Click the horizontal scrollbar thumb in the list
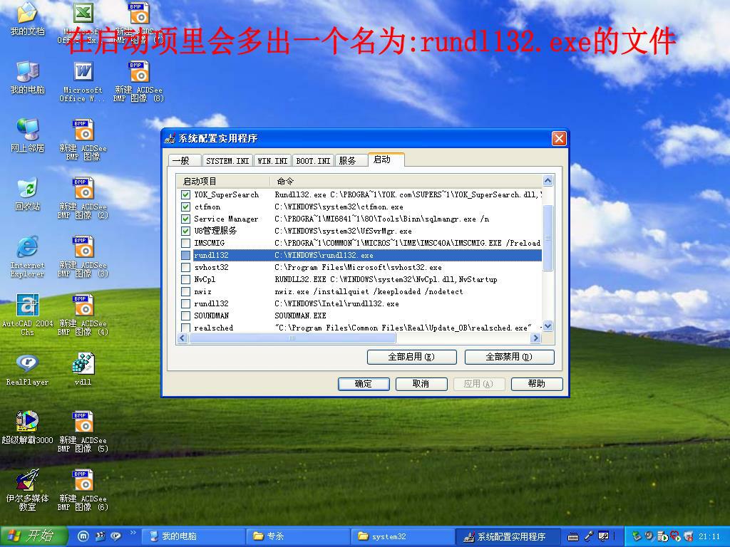730x547 pixels. pyautogui.click(x=292, y=338)
